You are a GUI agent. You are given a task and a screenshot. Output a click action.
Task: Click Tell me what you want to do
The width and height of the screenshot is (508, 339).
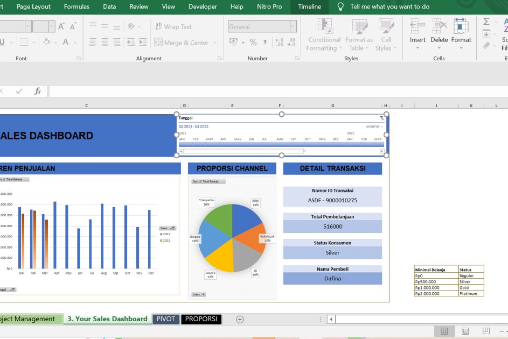(389, 6)
